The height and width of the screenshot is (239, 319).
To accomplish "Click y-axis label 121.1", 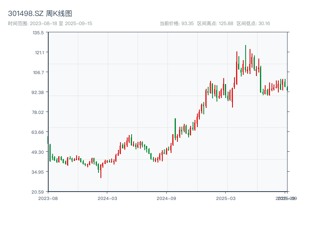I will tap(39, 53).
